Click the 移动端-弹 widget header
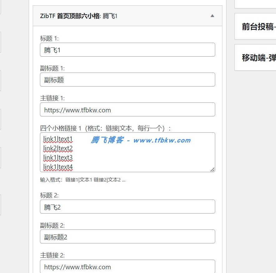The width and height of the screenshot is (276, 273). [255, 58]
